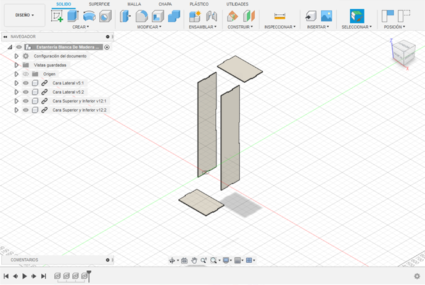Open the ENSAMBLAR menu
The image size is (425, 285).
click(203, 27)
